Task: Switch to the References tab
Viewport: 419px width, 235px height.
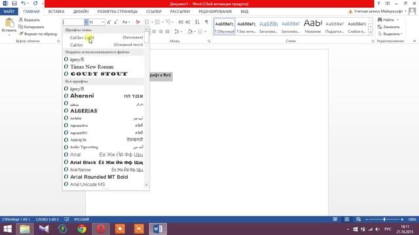Action: click(154, 12)
